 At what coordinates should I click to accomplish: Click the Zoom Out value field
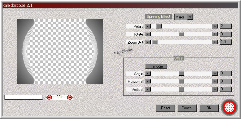[226, 42]
